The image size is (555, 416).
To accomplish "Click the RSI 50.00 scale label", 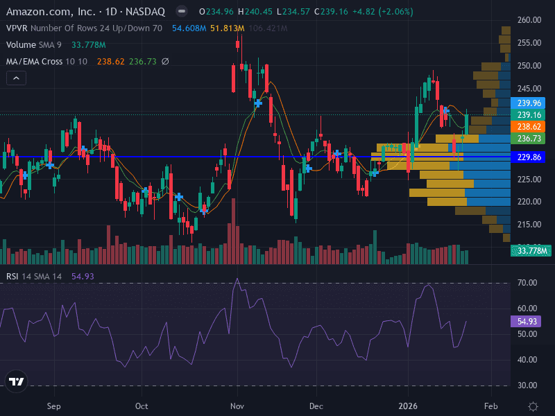I will point(527,334).
